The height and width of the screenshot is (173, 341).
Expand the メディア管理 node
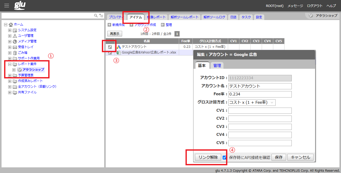(x=10, y=42)
